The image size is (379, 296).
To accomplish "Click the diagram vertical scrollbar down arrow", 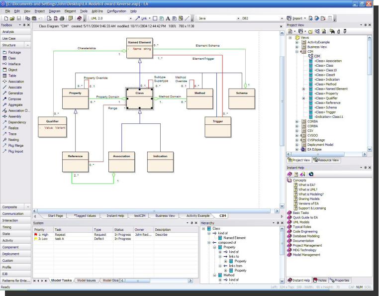I will click(282, 206).
